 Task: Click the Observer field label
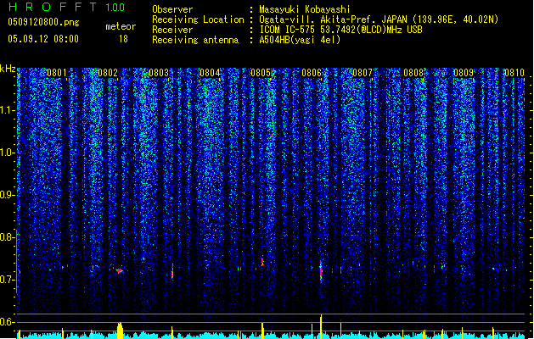pyautogui.click(x=172, y=9)
